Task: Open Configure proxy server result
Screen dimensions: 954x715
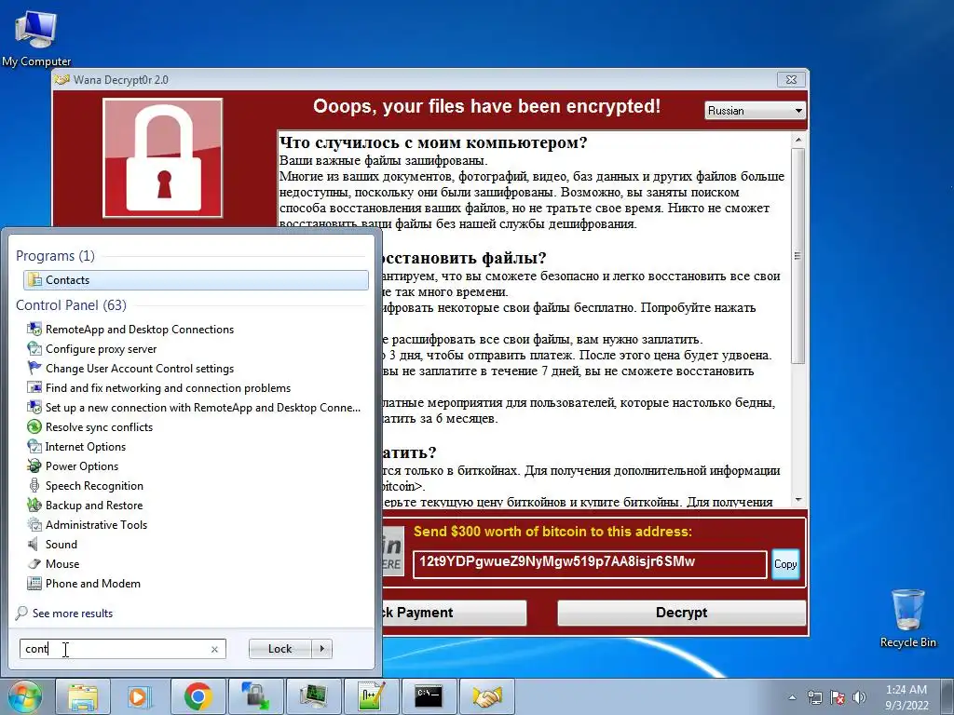Action: [x=101, y=349]
